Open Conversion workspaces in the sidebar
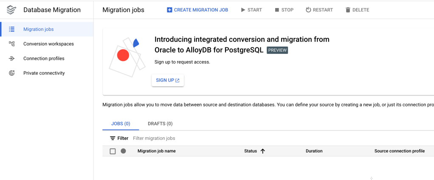The image size is (434, 180). point(48,44)
